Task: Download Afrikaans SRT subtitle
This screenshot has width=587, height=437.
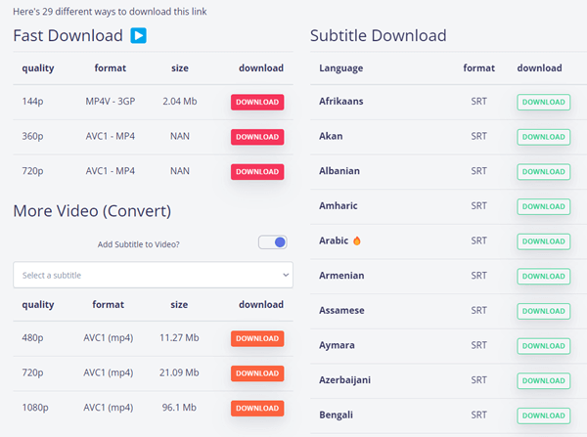Action: point(544,102)
